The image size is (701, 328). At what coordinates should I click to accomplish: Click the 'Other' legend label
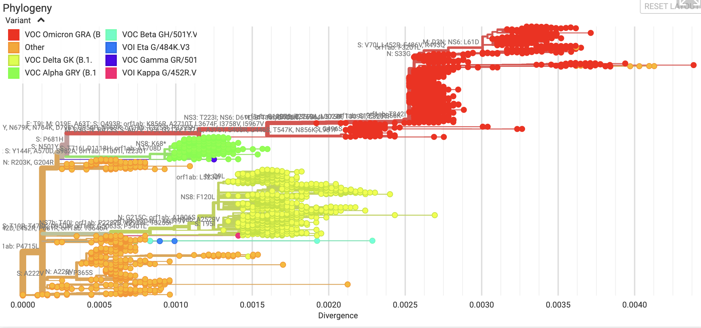pyautogui.click(x=35, y=47)
